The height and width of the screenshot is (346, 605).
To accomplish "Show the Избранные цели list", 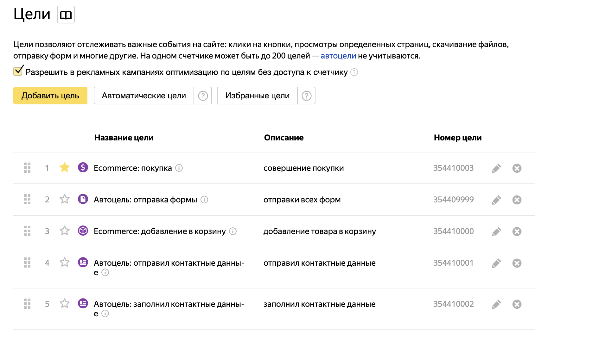I will pyautogui.click(x=257, y=96).
